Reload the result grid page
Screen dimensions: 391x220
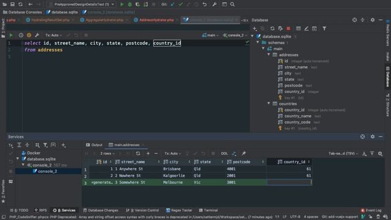pos(138,153)
